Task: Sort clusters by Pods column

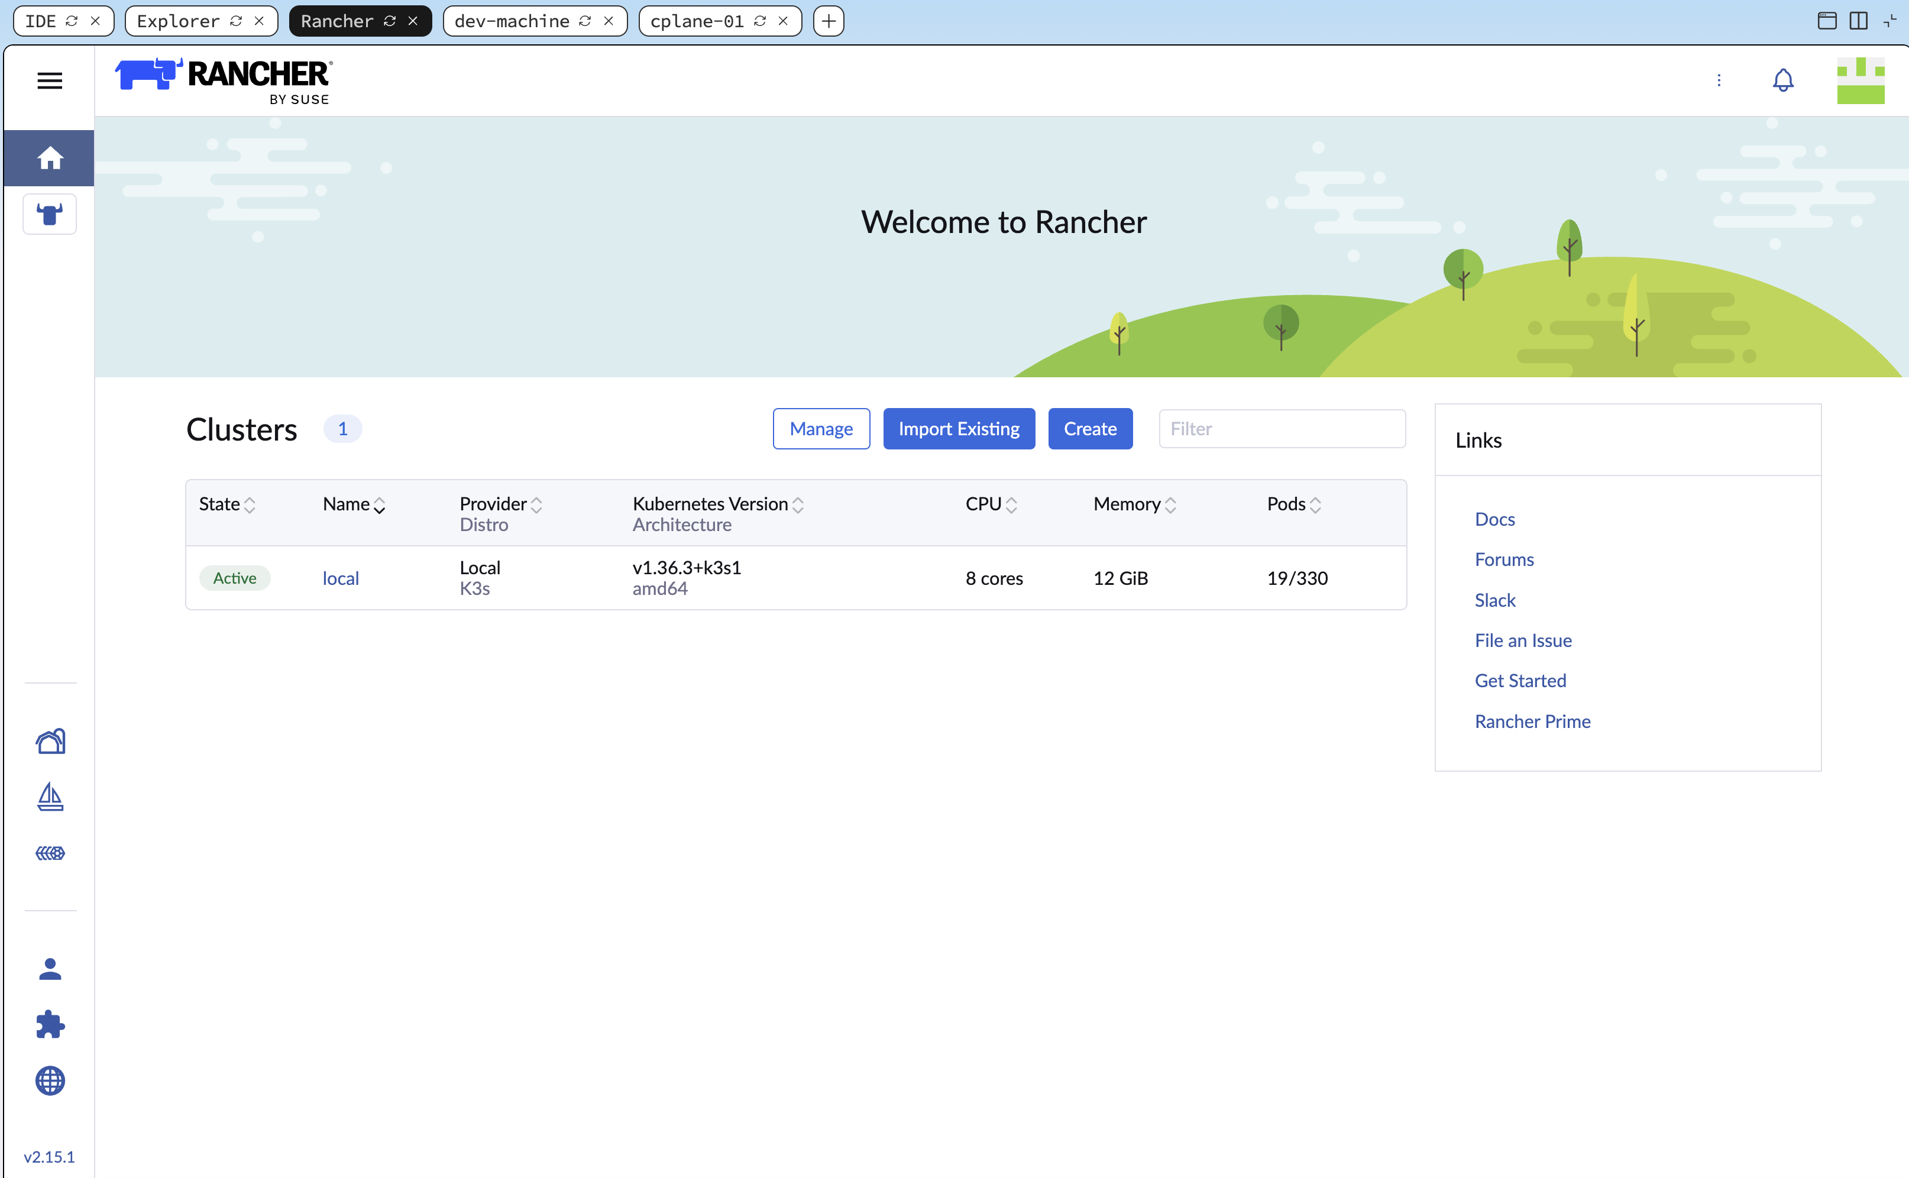Action: click(x=1293, y=504)
